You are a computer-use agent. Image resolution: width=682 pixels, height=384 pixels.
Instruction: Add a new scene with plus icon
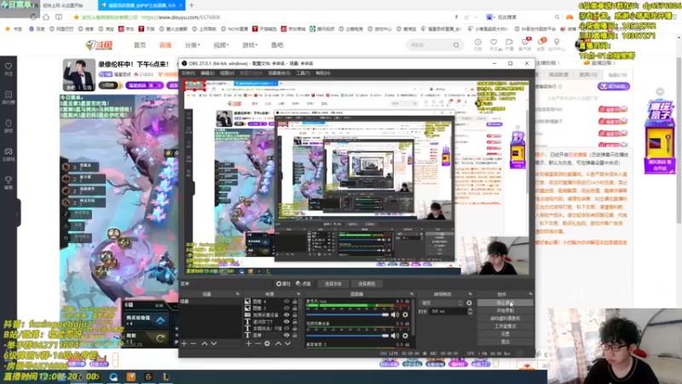click(x=184, y=344)
